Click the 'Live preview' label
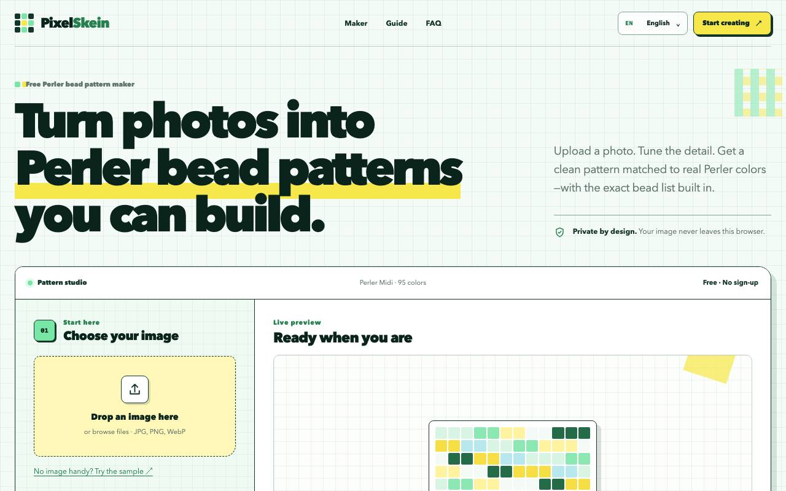The width and height of the screenshot is (786, 491). (x=297, y=322)
